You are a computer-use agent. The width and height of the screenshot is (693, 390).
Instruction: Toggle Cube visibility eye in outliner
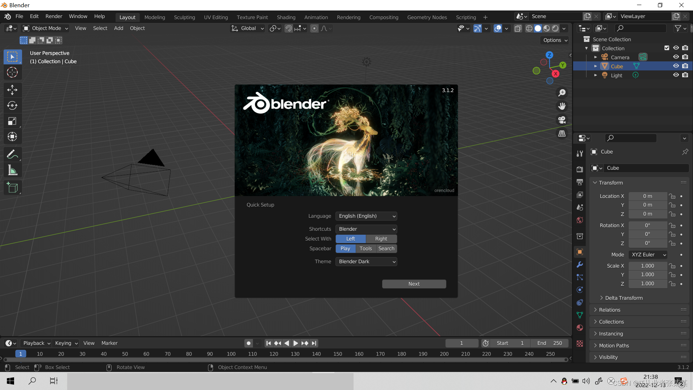coord(676,66)
